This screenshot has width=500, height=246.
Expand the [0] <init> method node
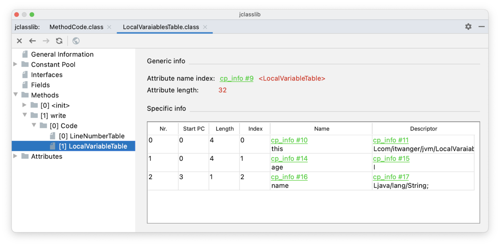coord(25,105)
